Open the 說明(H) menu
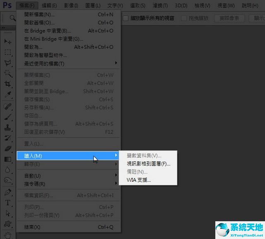 (250, 5)
